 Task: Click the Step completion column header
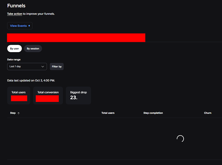point(153,113)
